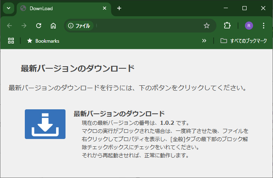This screenshot has width=273, height=178.
Task: Open the profile avatar R
Action: [x=249, y=26]
